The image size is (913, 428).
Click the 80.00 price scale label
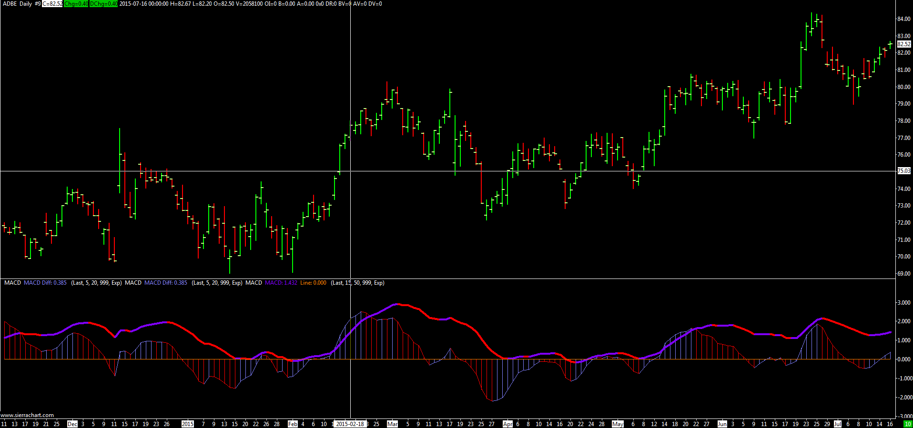903,87
